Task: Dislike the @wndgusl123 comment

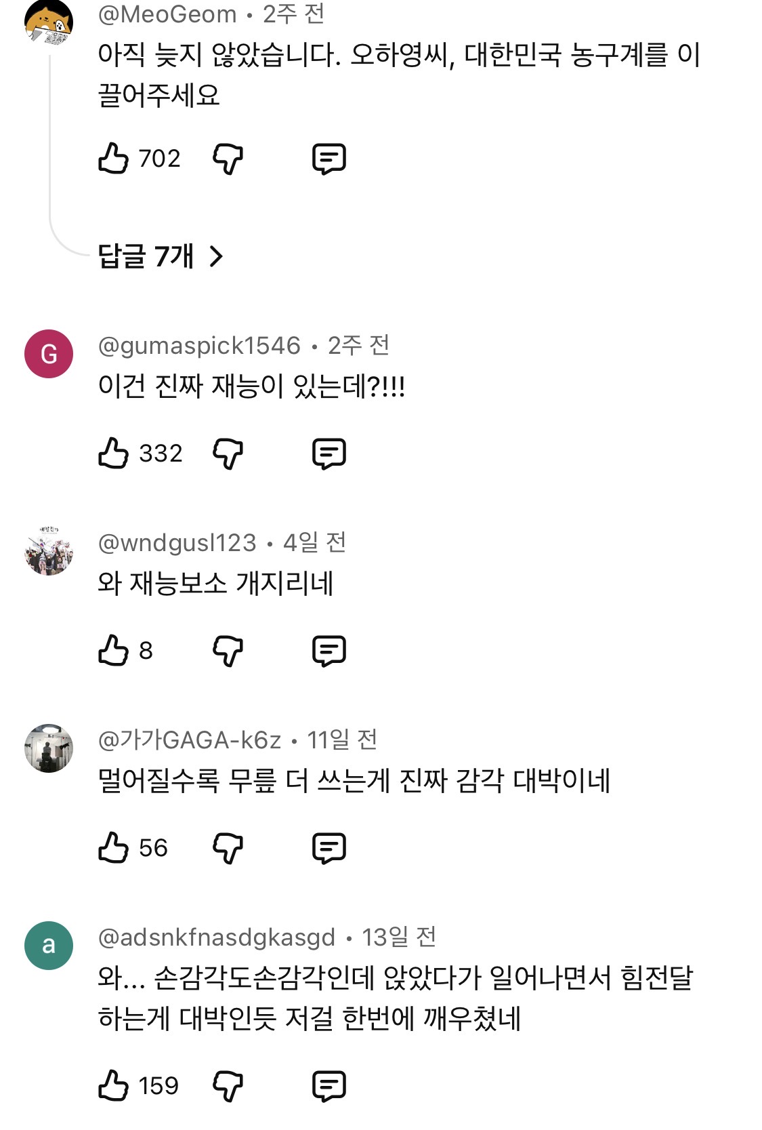Action: [228, 650]
